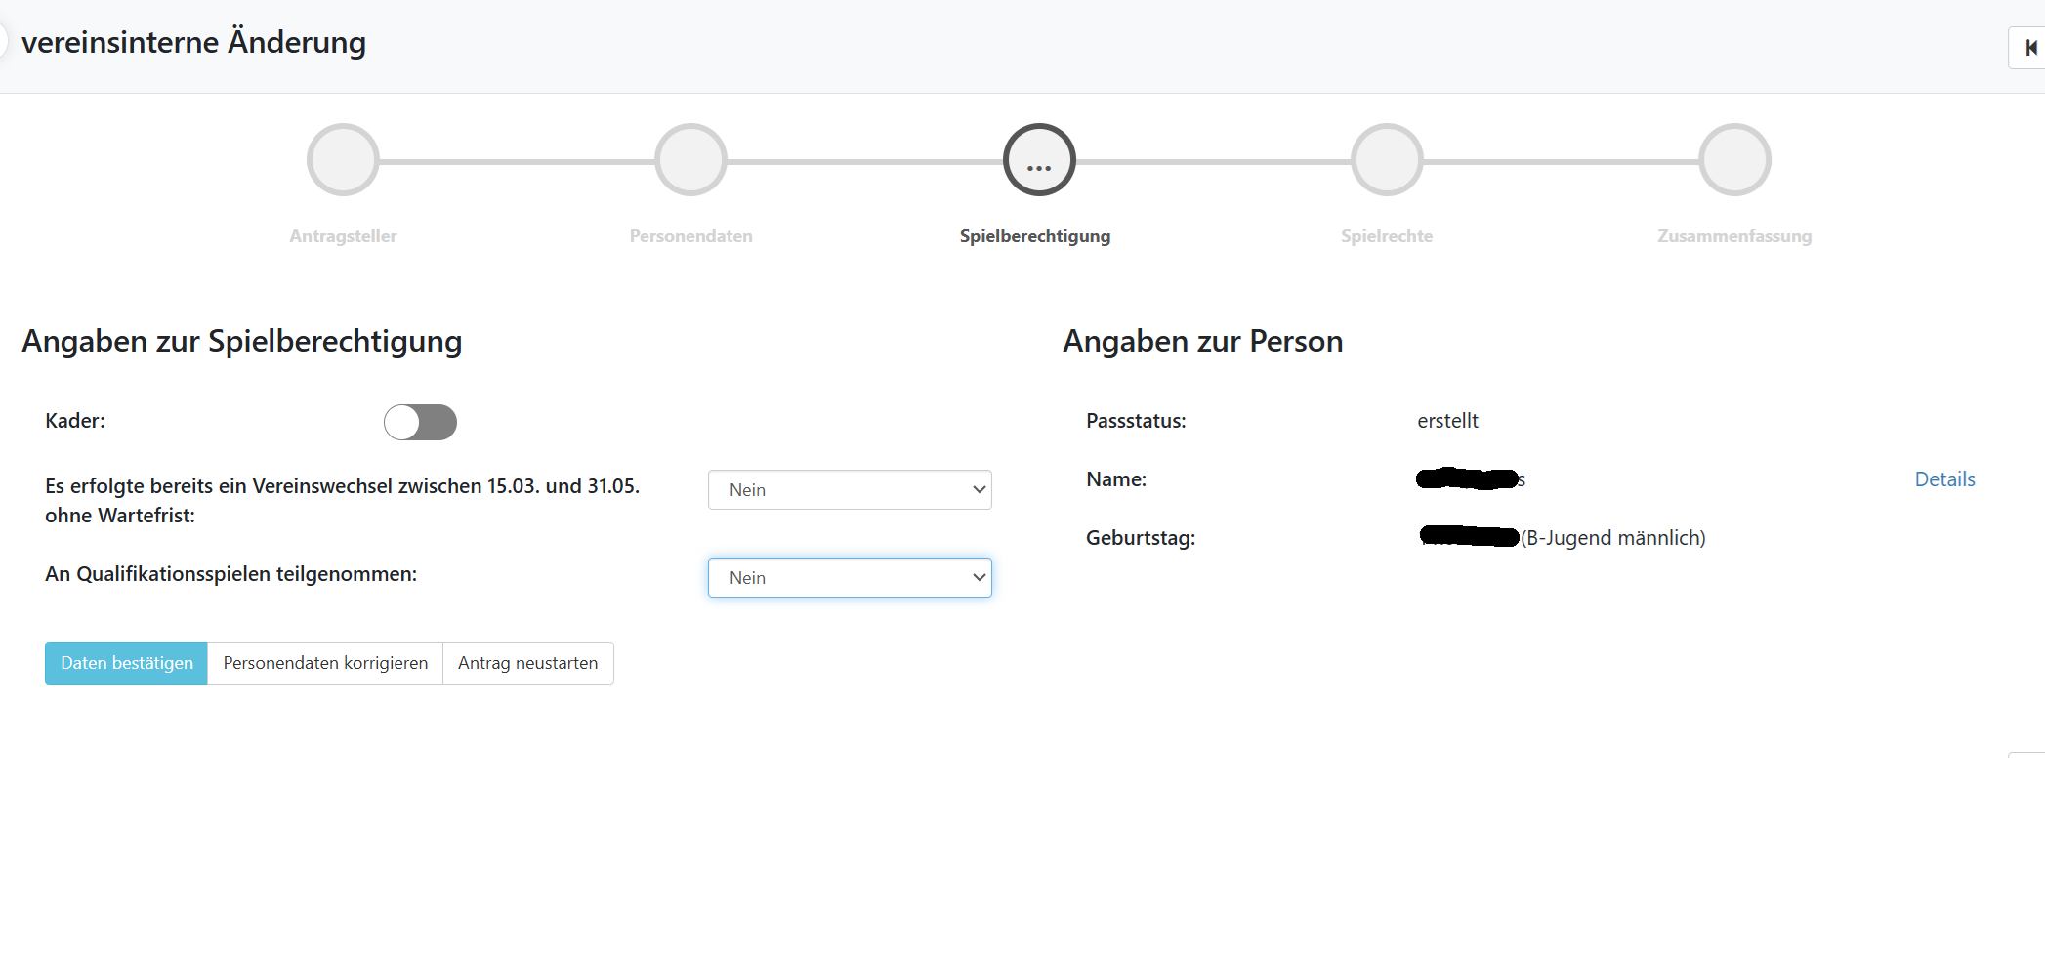Open the Details link next to Name

click(x=1944, y=479)
